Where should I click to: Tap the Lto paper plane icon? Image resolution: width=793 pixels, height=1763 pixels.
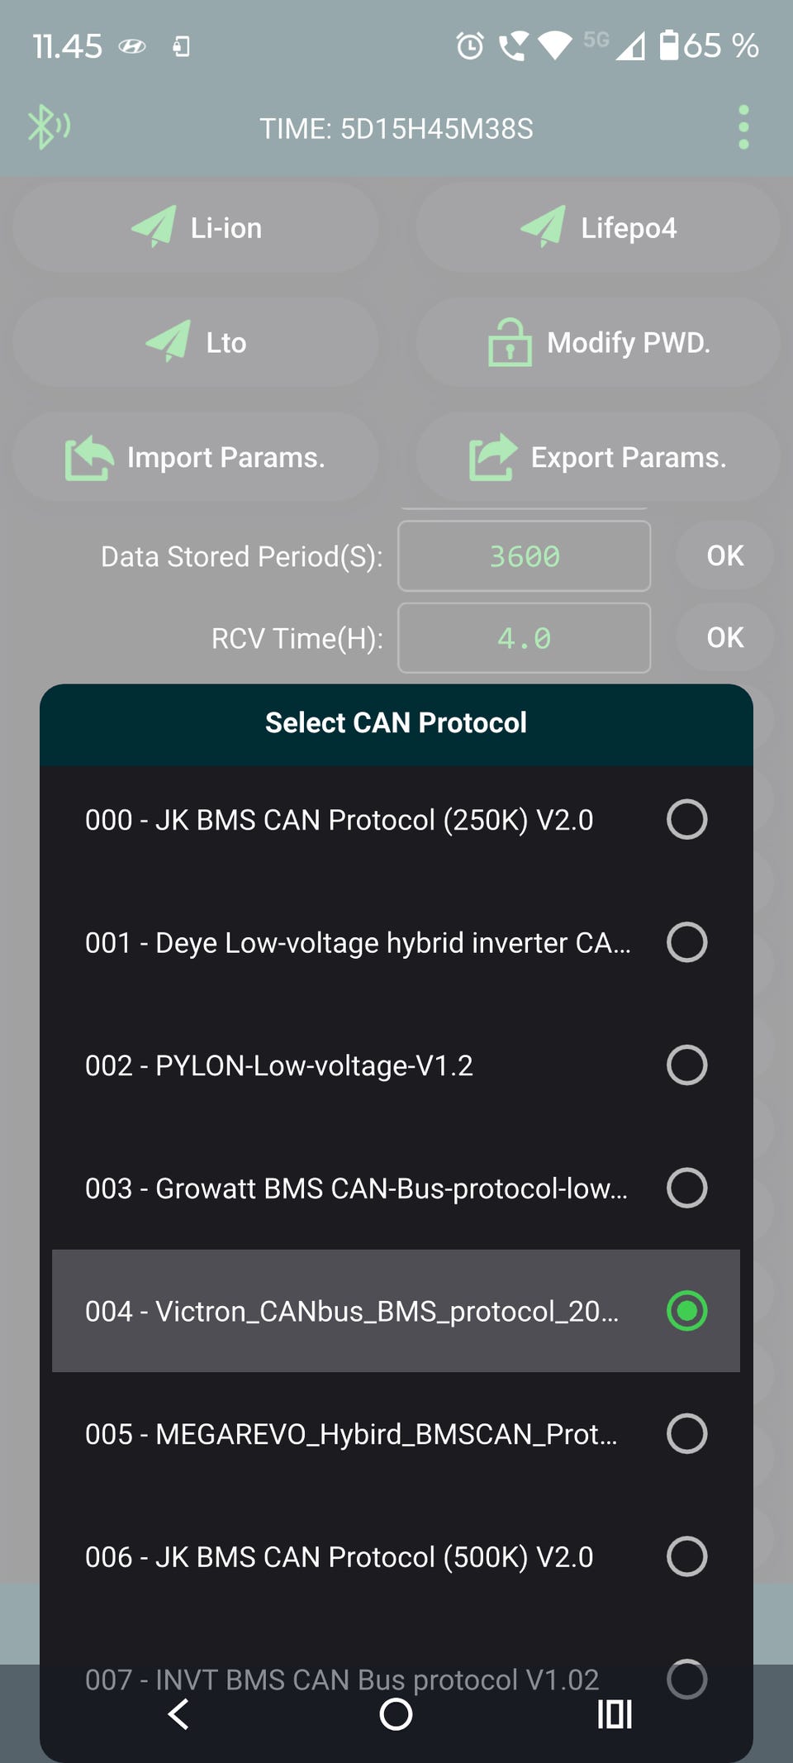tap(169, 341)
